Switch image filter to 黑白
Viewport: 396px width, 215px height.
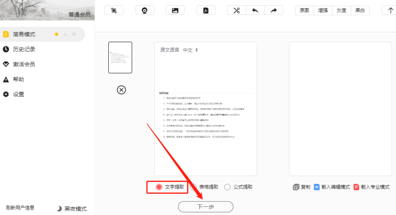point(360,10)
